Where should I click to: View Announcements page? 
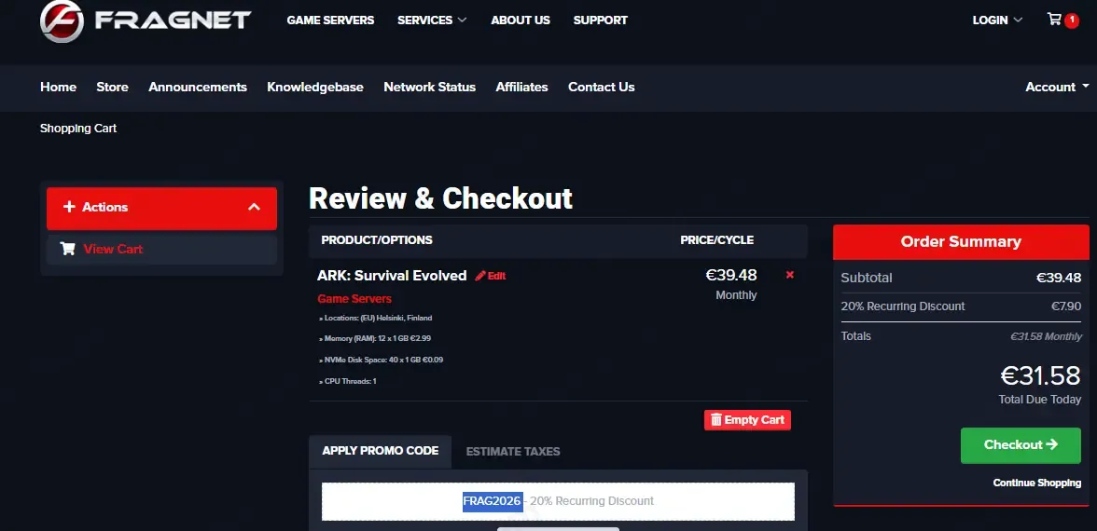point(198,87)
